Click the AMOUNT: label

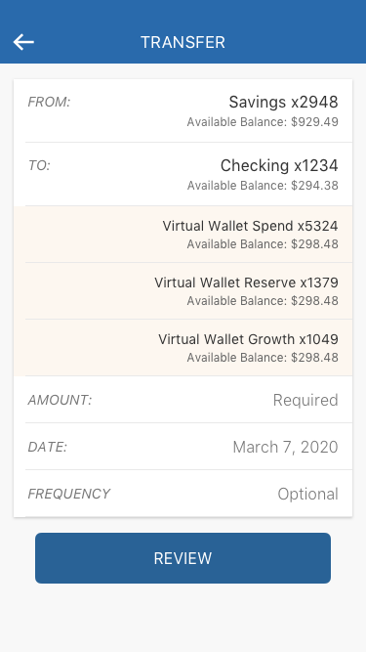[x=60, y=400]
